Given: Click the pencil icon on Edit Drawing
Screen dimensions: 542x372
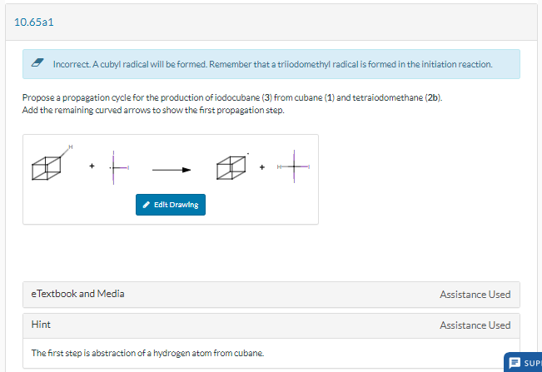Looking at the screenshot, I should tap(147, 205).
